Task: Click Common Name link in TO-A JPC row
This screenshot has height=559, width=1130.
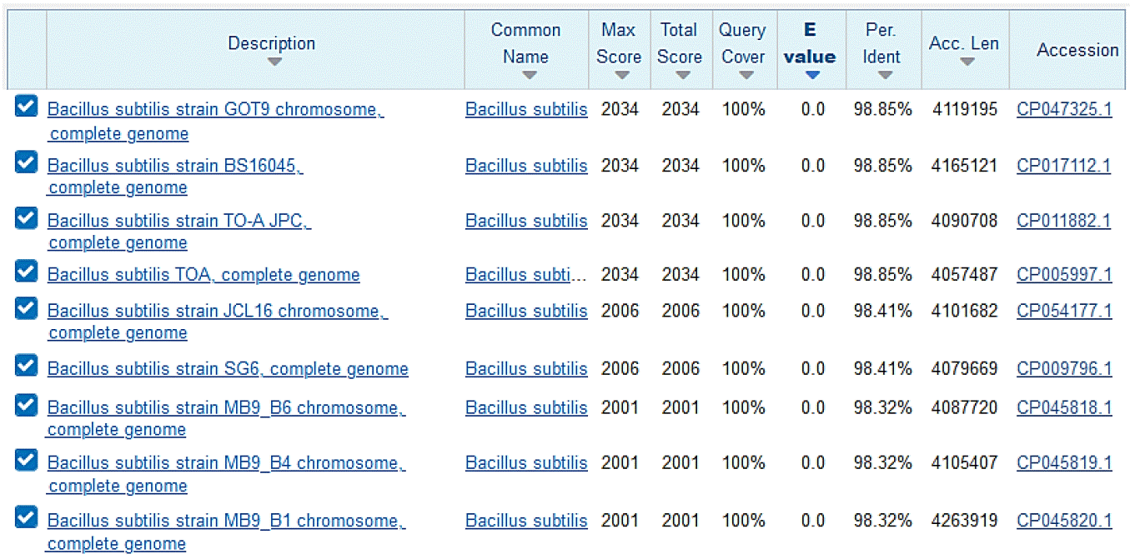Action: click(x=526, y=221)
